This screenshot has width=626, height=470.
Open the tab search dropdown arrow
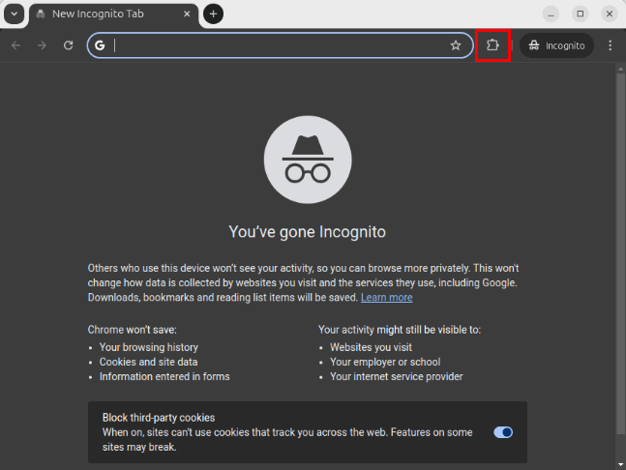14,14
